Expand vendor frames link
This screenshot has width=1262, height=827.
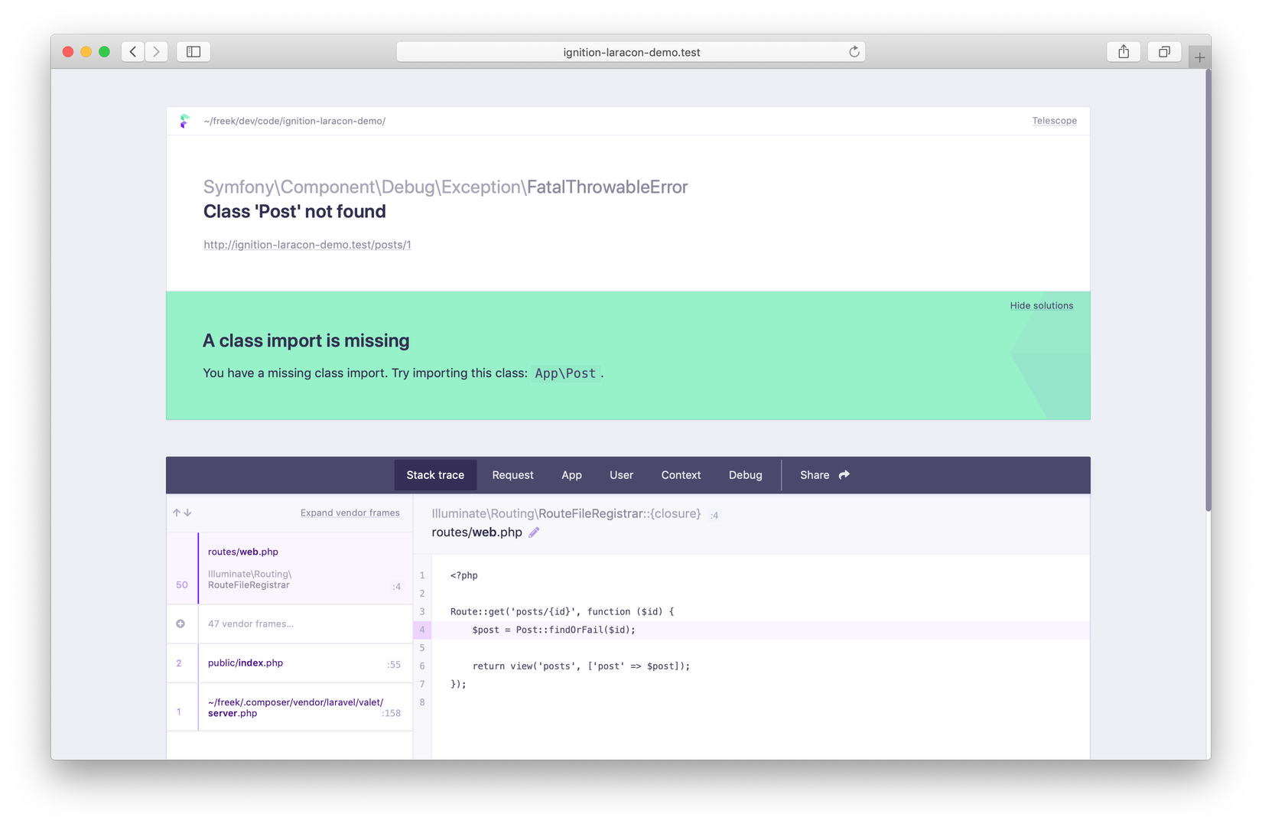(350, 513)
